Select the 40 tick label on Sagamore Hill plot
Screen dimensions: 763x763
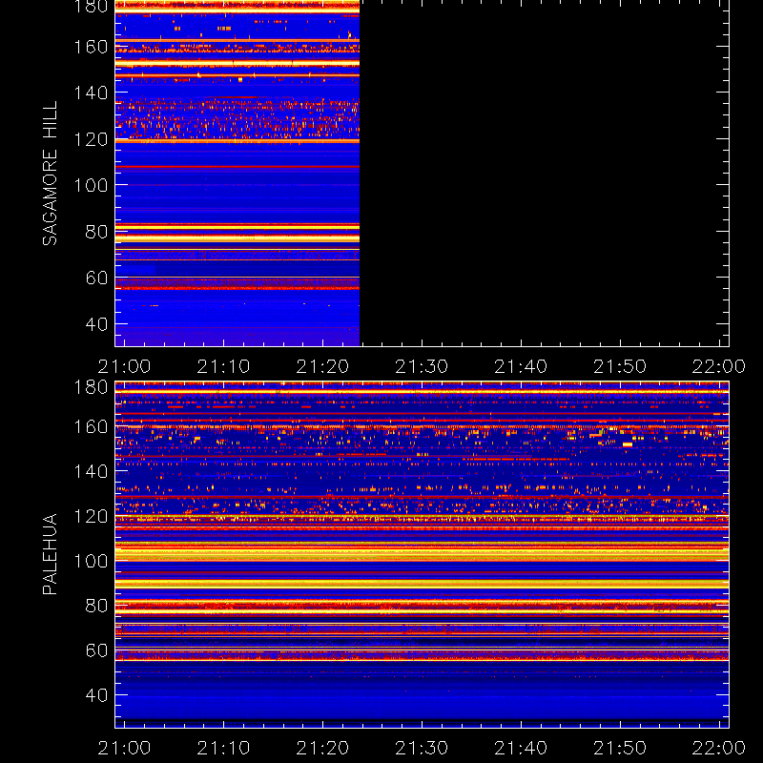(96, 323)
